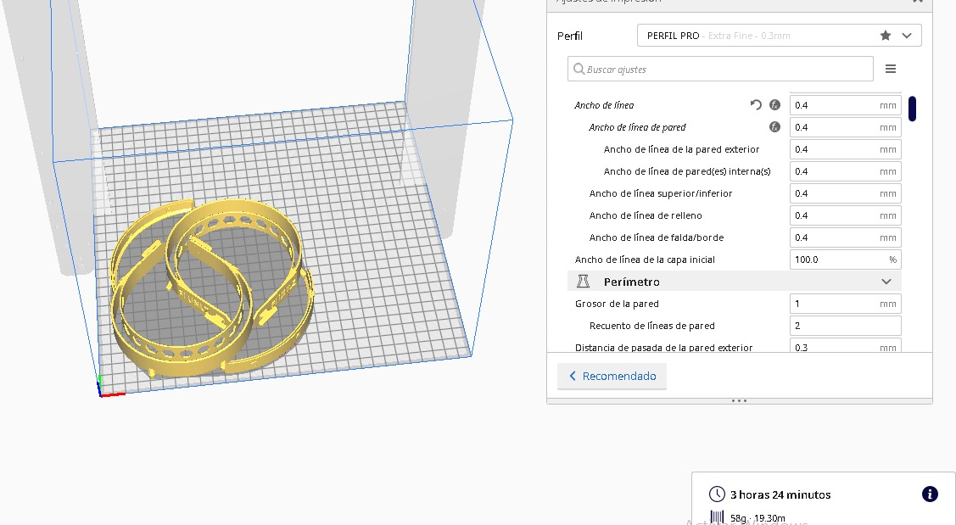Click the Grosor de la pared value field
956x525 pixels.
(844, 304)
